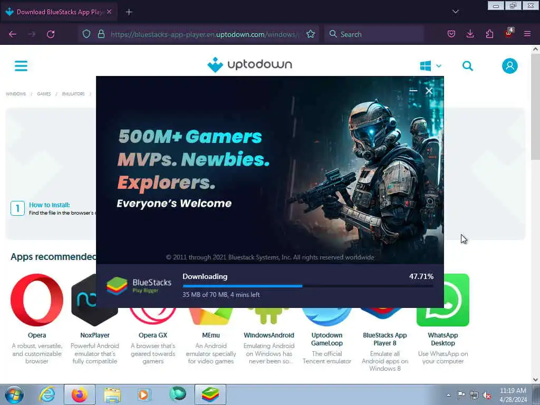Click the BlueStacks logo in installer
540x405 pixels.
coord(139,286)
